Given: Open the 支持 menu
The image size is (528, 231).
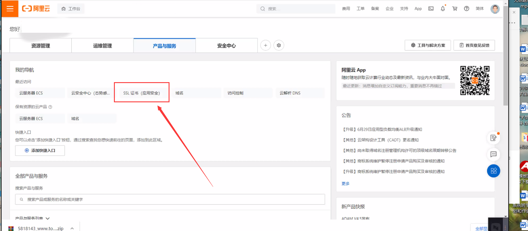Looking at the screenshot, I should tap(404, 9).
